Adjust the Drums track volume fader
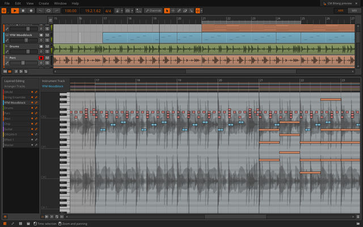Screen dimensions: 363x227 (x=24, y=52)
